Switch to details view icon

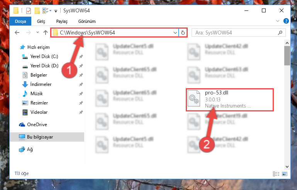click(276, 174)
